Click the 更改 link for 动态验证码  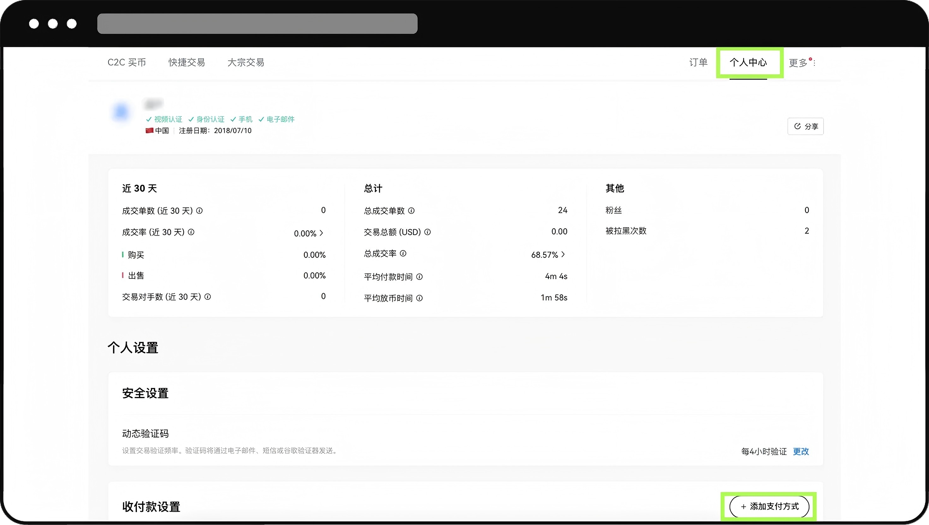pos(801,451)
